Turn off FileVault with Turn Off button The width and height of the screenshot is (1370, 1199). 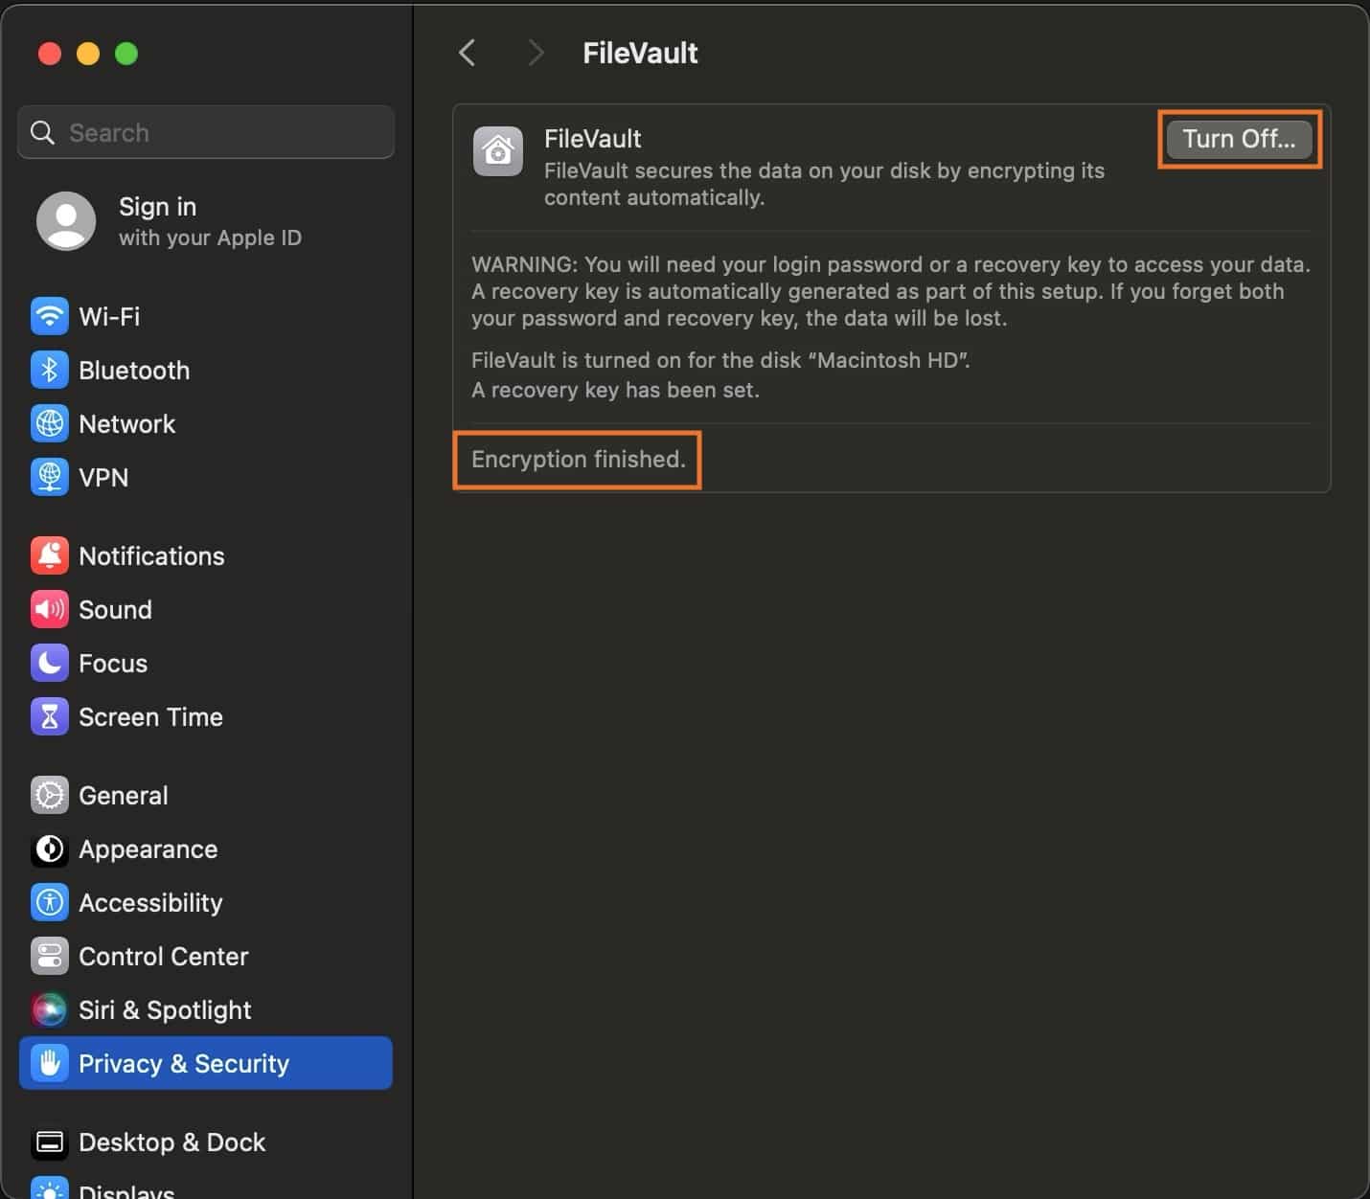tap(1239, 139)
